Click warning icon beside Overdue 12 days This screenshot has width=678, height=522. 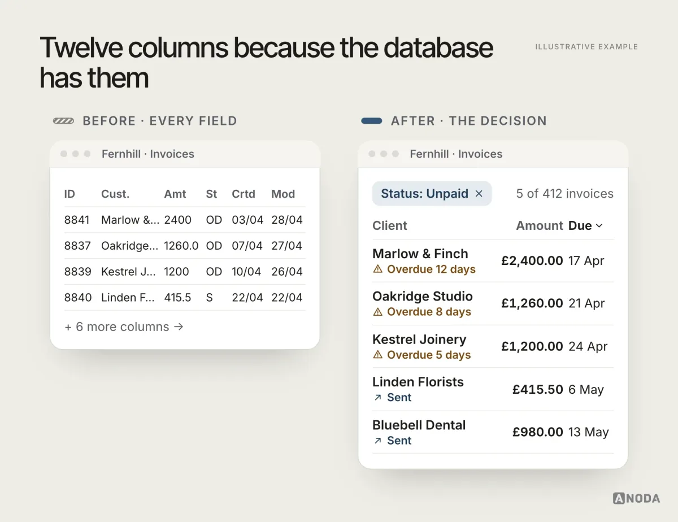[x=378, y=269]
